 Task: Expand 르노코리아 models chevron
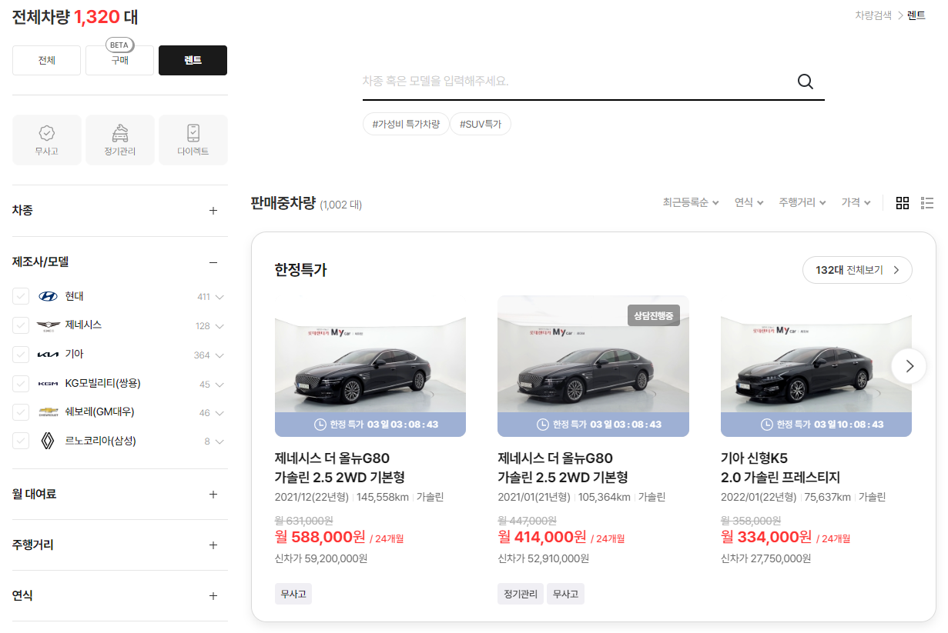click(x=220, y=441)
